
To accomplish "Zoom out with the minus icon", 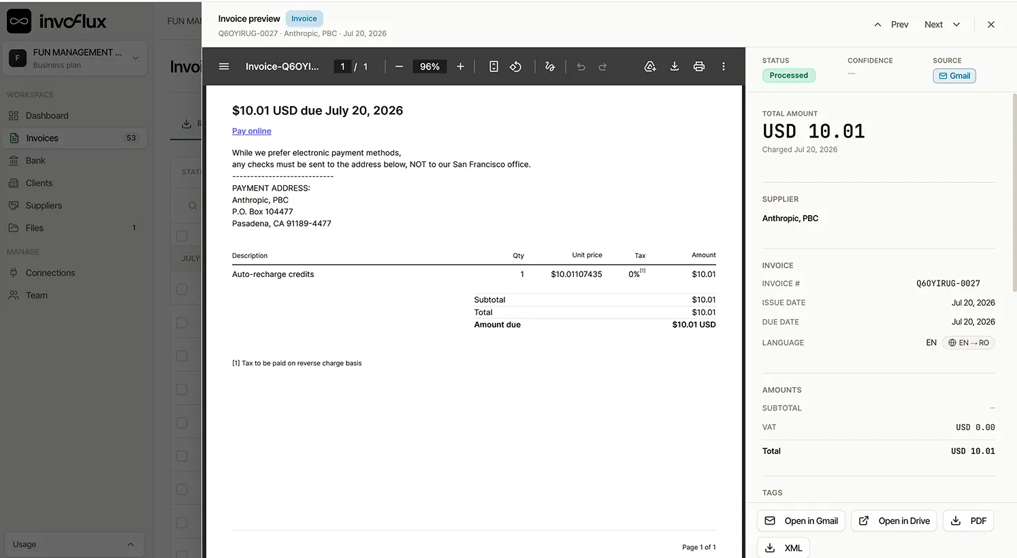I will click(x=399, y=67).
